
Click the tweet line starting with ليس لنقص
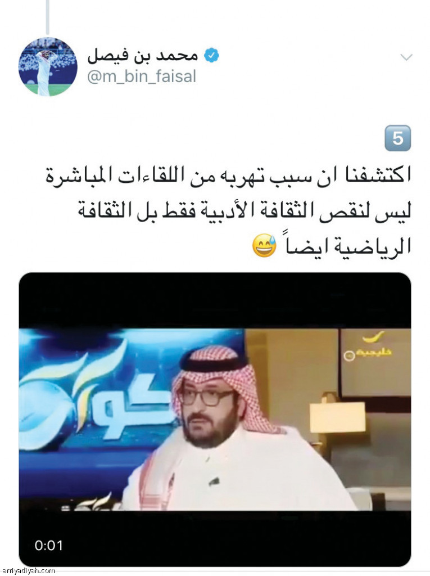click(x=244, y=212)
